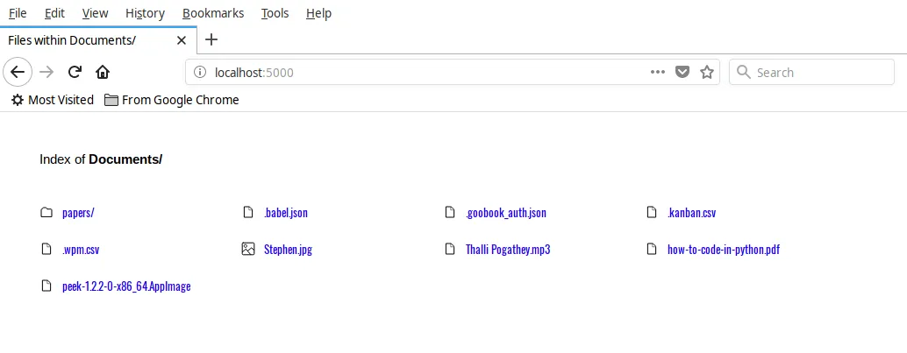Focus the Search input field

pos(820,72)
